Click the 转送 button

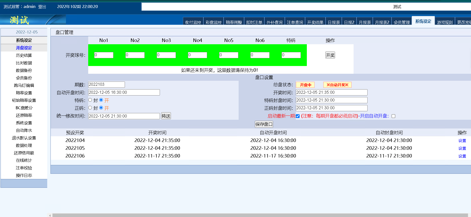[x=166, y=116]
